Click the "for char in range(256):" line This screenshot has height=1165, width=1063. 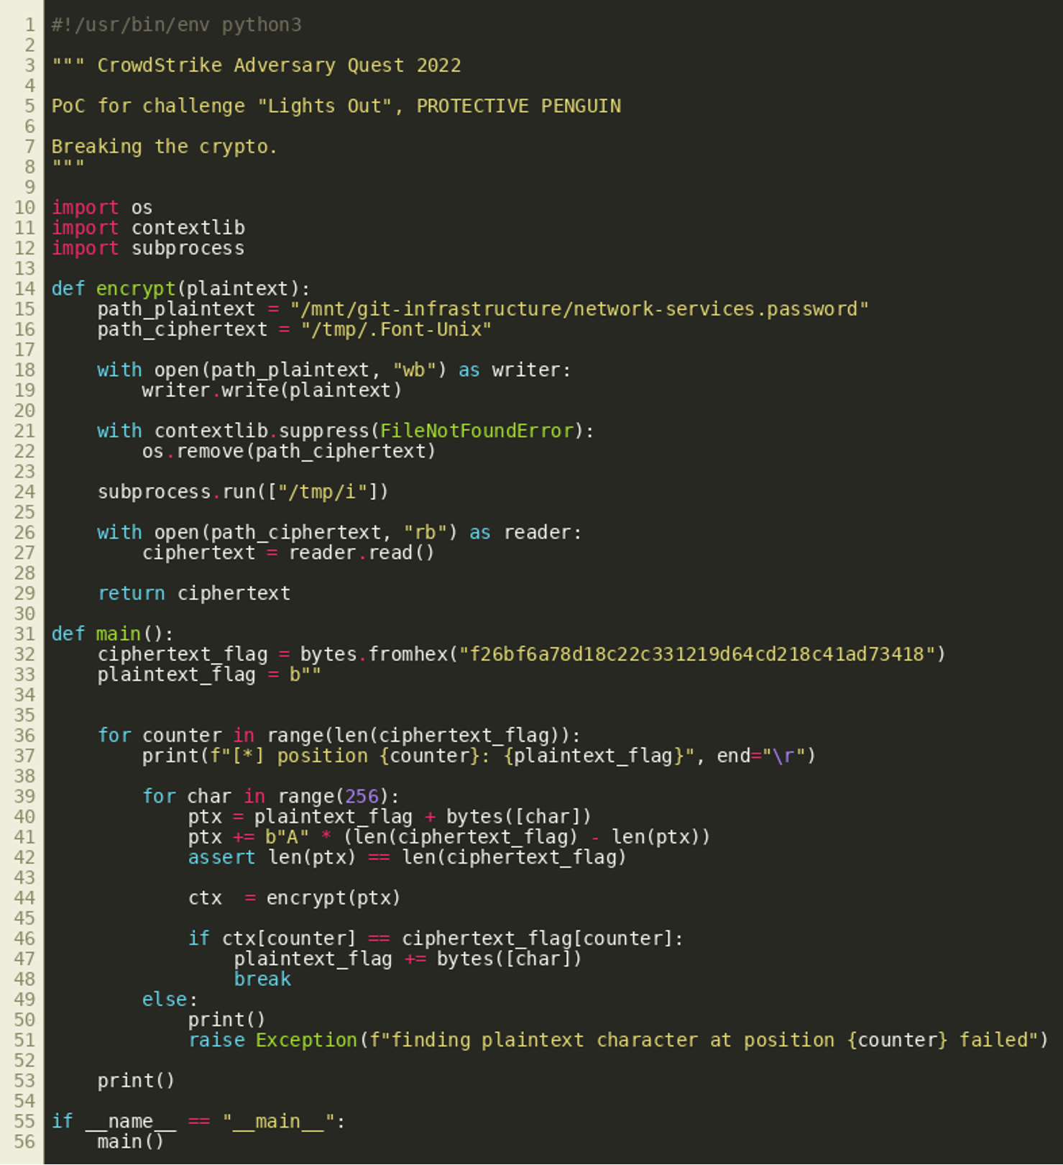tap(270, 797)
